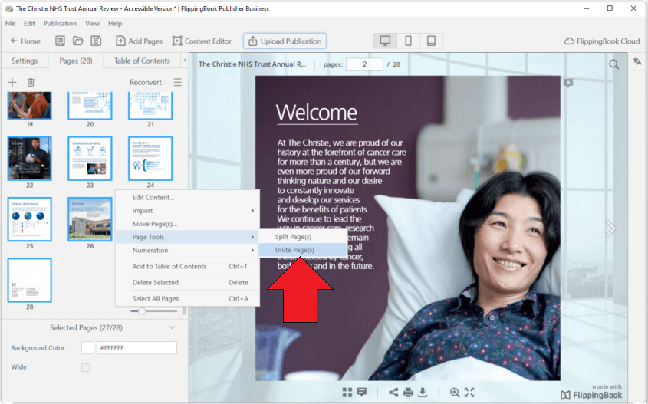Select Unite Page(s) from submenu
The height and width of the screenshot is (404, 648).
(294, 250)
